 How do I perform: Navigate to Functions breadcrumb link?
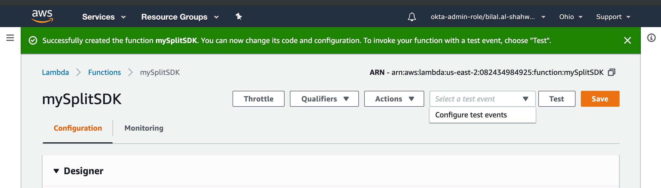104,72
